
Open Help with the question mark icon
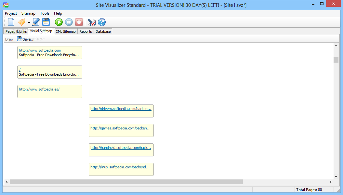102,22
